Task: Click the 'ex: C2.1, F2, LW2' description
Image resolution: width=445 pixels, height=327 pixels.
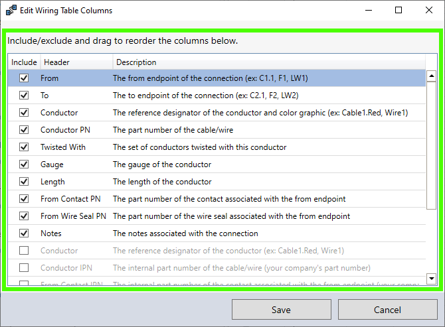Action: (x=205, y=96)
